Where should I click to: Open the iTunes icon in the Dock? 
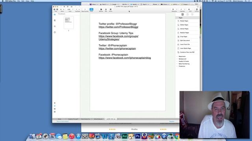pos(72,136)
